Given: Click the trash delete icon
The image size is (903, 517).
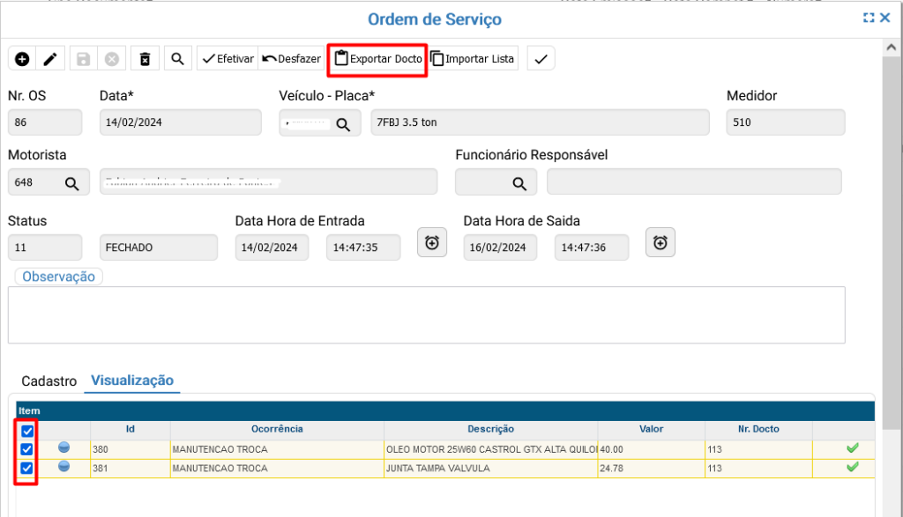Looking at the screenshot, I should coord(145,59).
